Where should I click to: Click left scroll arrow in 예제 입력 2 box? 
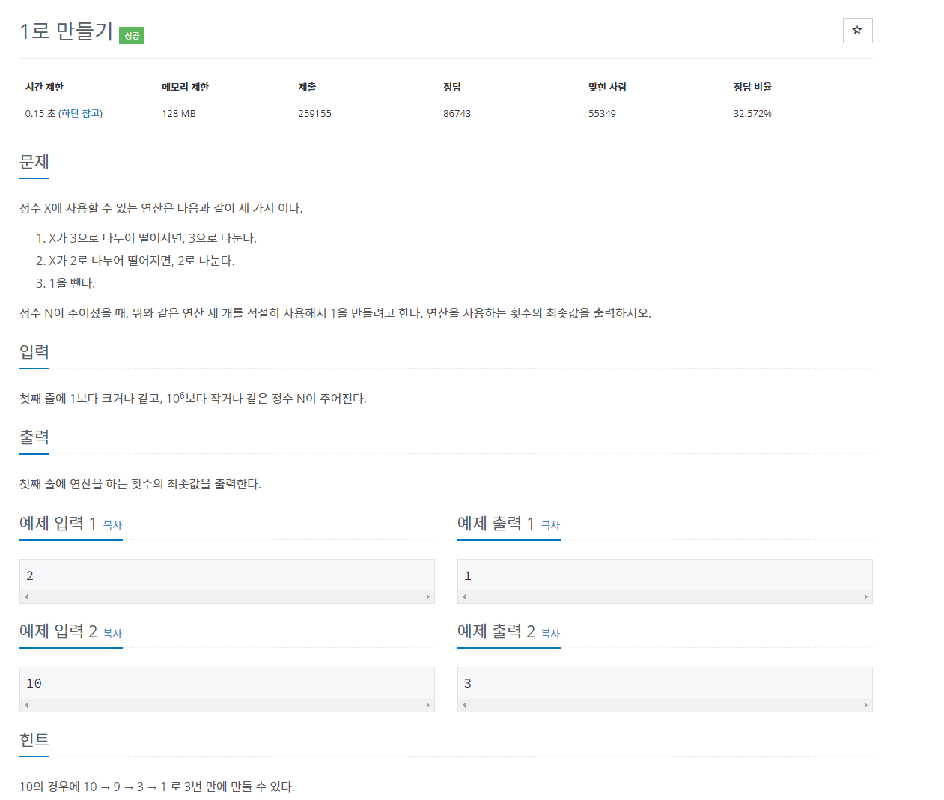pyautogui.click(x=26, y=705)
